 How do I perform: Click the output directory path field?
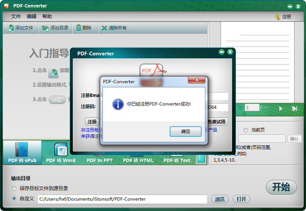pos(122,199)
